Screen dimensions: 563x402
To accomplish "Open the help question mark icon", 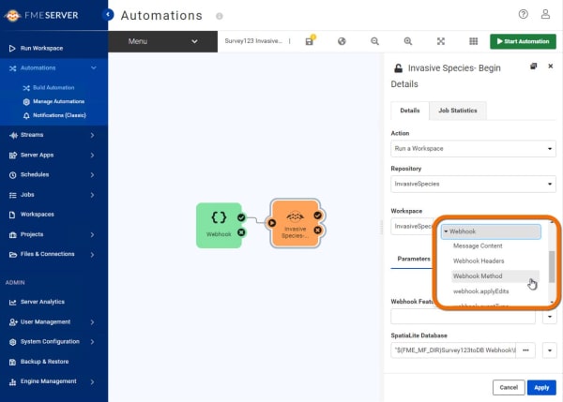I will (x=524, y=14).
